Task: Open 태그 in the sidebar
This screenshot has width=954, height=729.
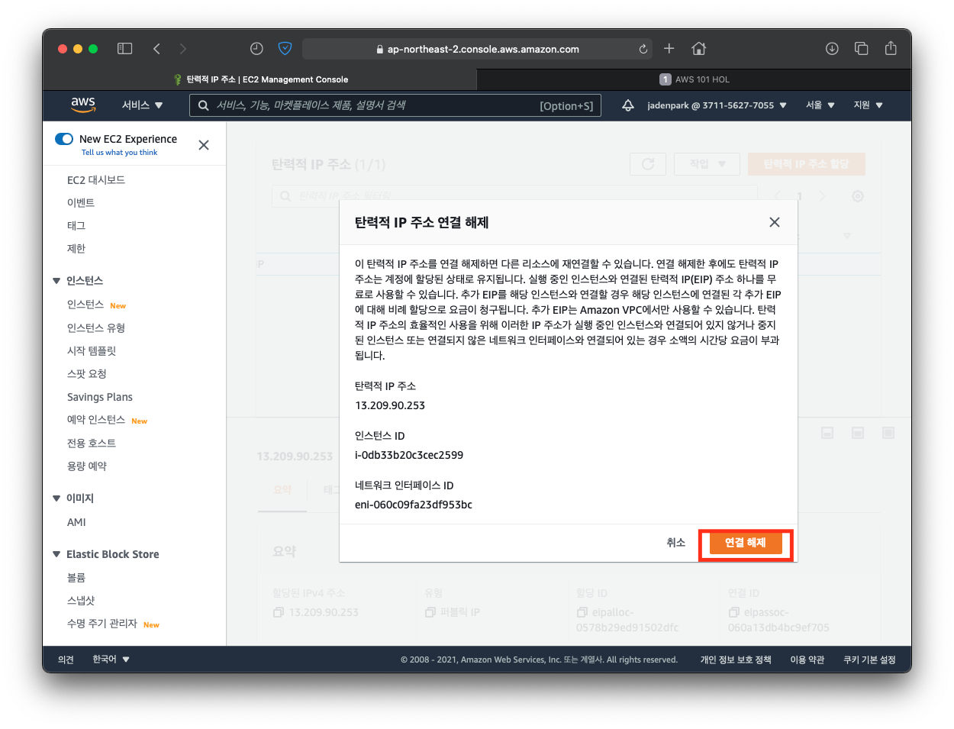Action: (x=76, y=226)
